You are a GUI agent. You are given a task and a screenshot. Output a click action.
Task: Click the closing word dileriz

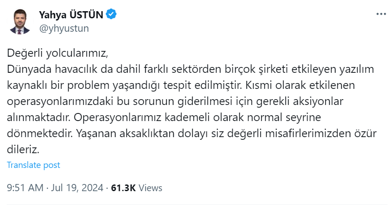click(x=26, y=148)
